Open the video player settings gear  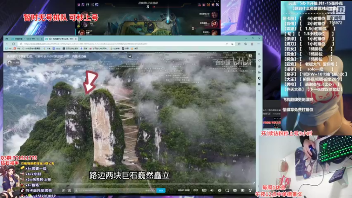[219, 191]
